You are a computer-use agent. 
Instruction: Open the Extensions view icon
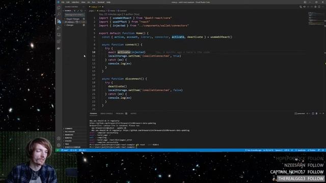click(x=59, y=41)
